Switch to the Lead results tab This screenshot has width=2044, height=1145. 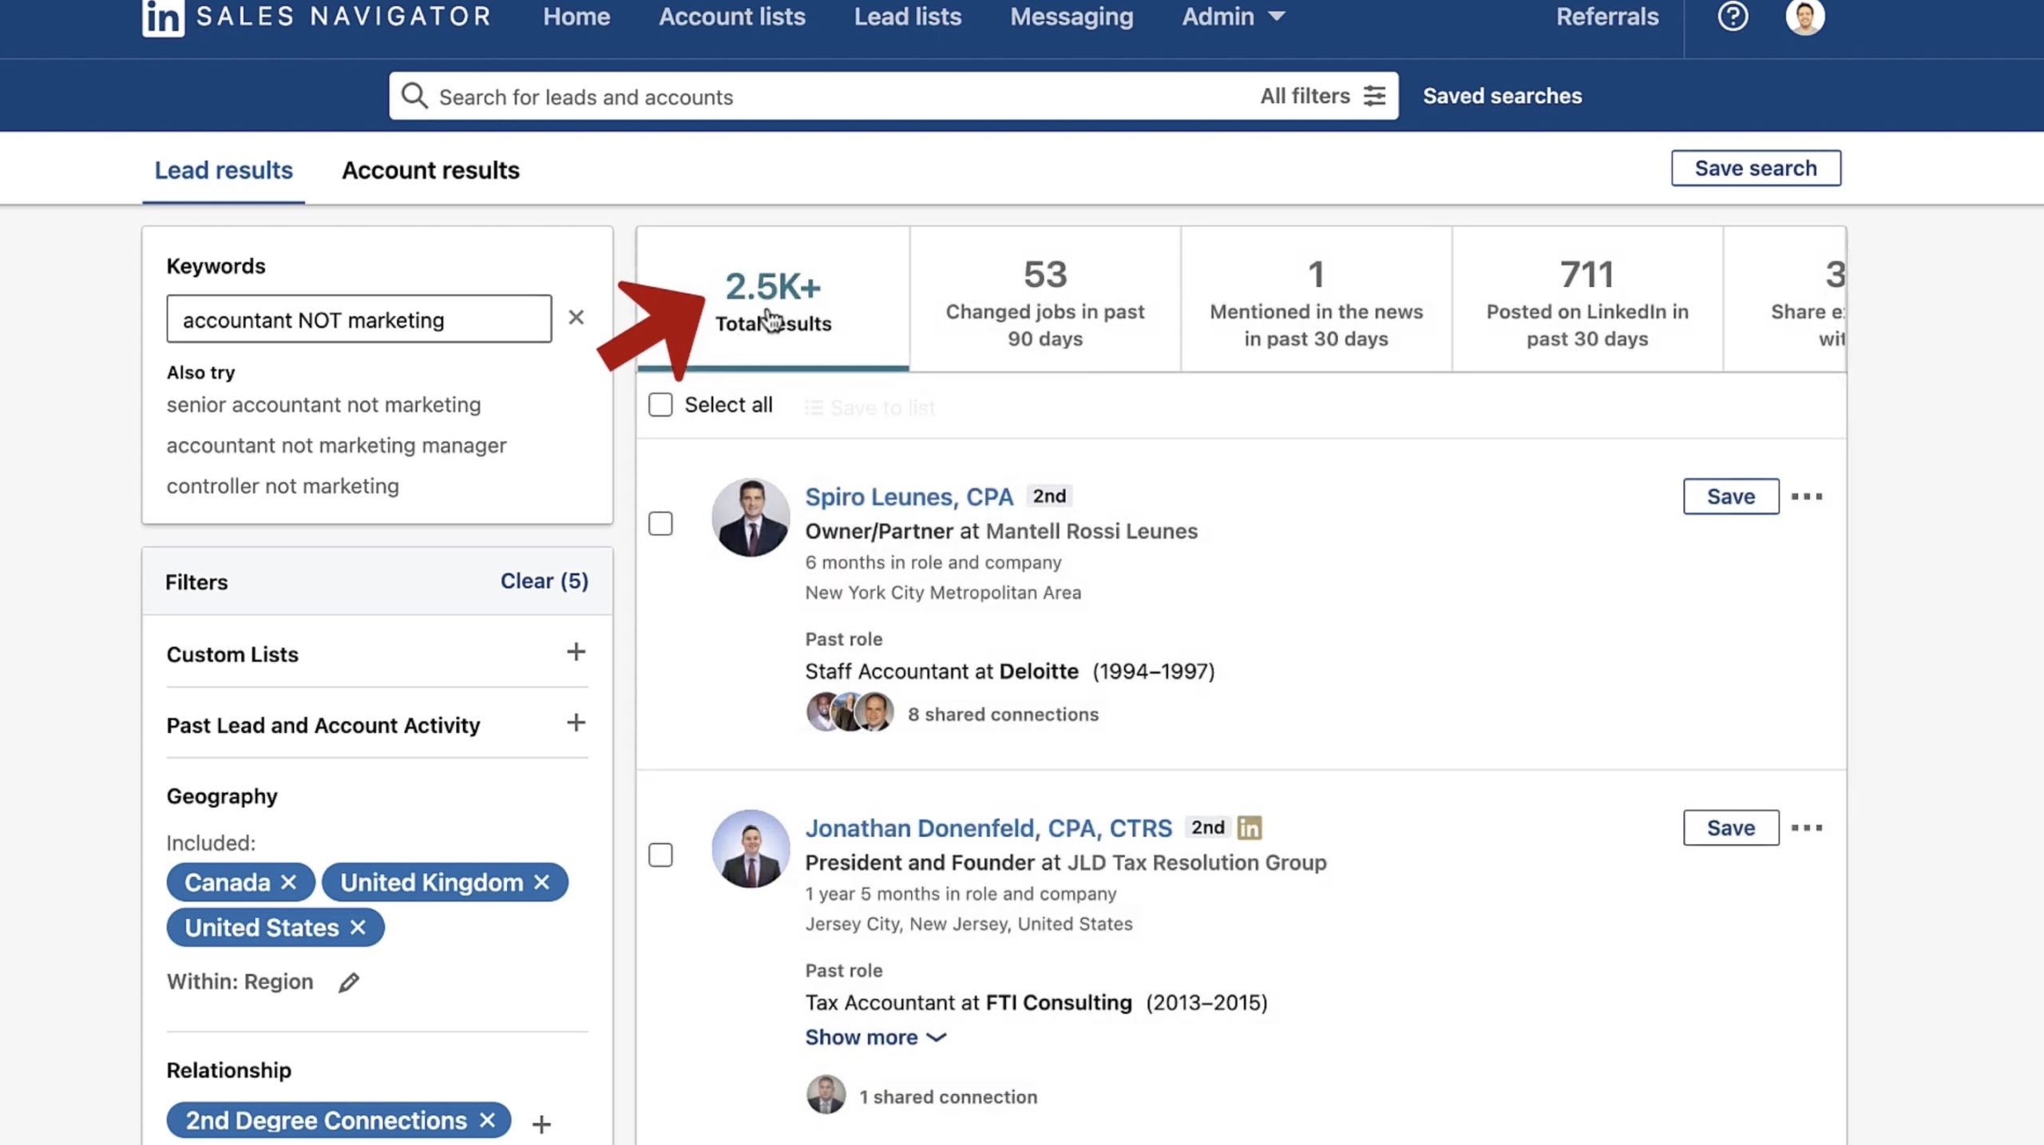click(x=224, y=170)
